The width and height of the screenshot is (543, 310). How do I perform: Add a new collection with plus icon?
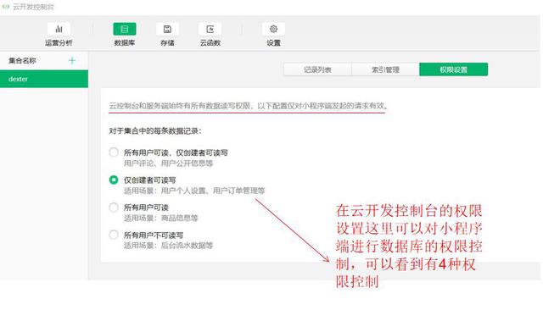coord(72,61)
